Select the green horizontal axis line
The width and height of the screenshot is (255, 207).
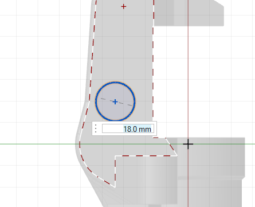click(x=38, y=144)
